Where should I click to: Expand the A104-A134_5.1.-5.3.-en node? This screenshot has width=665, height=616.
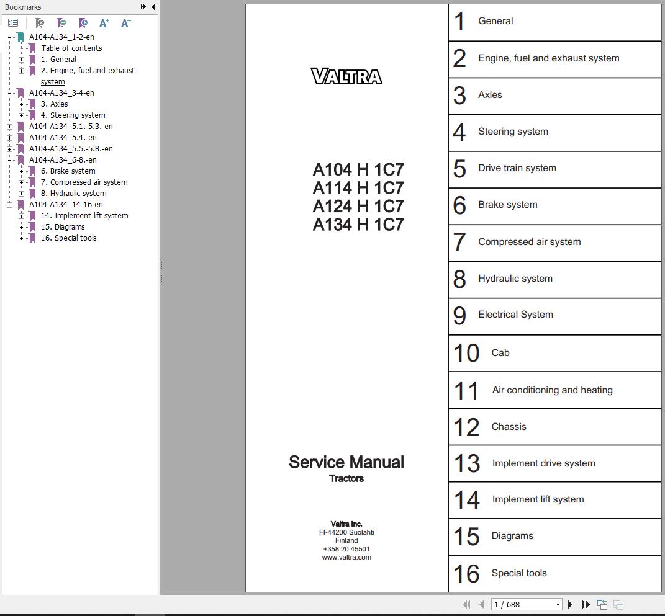click(x=9, y=127)
